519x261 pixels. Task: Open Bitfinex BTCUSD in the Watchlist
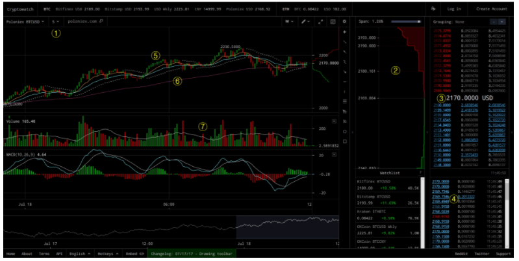coord(388,184)
